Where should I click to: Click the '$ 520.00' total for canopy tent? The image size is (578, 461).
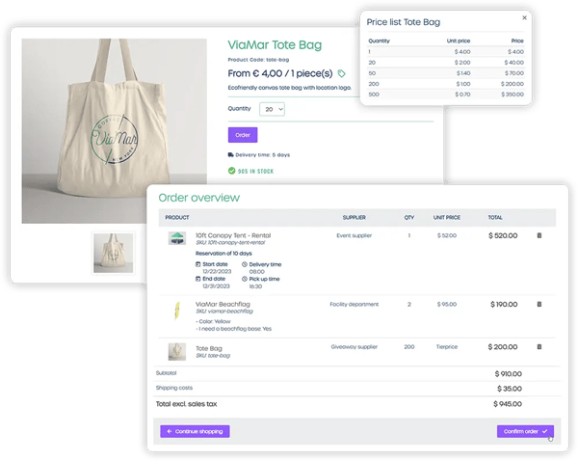pos(503,235)
